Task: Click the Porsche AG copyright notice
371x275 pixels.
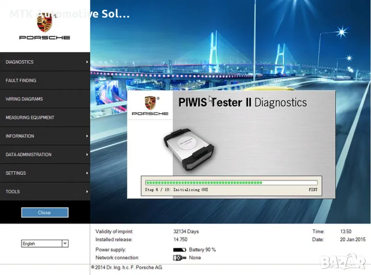Action: pyautogui.click(x=127, y=268)
